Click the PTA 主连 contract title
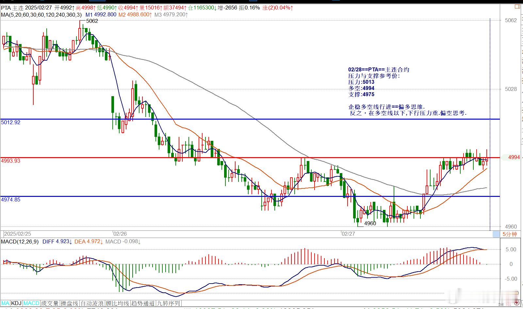Image resolution: width=523 pixels, height=309 pixels. 13,7
